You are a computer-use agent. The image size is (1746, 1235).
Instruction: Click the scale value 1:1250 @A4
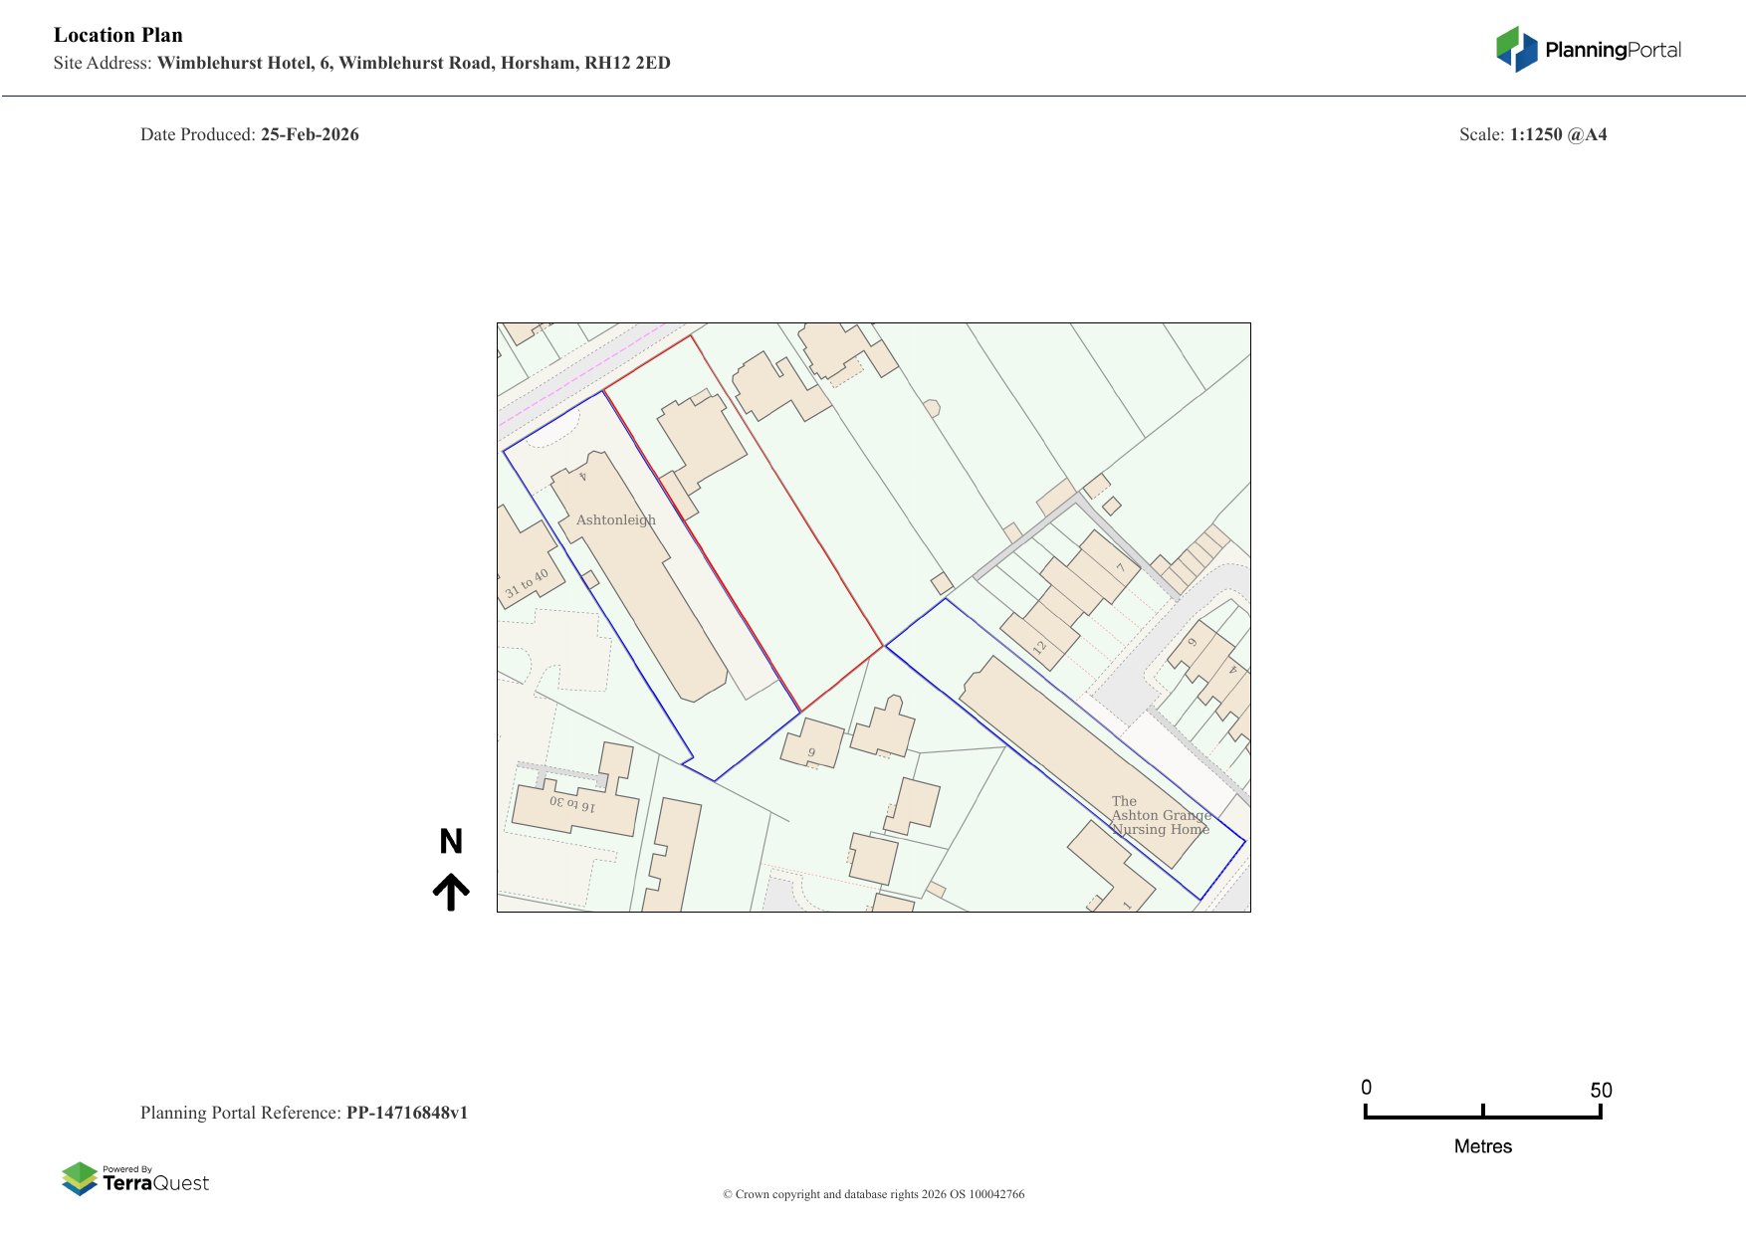tap(1558, 134)
